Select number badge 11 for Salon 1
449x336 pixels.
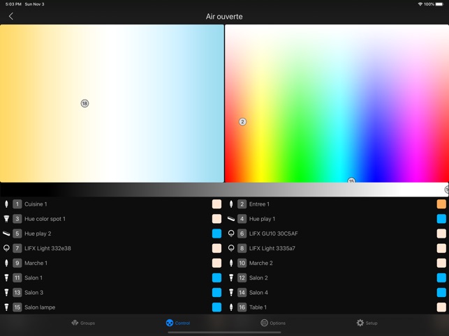pos(17,277)
